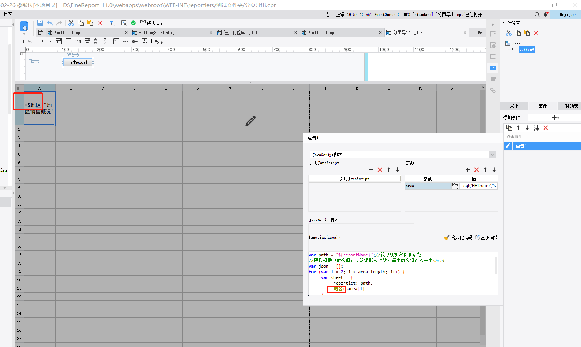This screenshot has width=581, height=347.
Task: Add a referenced JavaScript with plus icon
Action: point(371,170)
